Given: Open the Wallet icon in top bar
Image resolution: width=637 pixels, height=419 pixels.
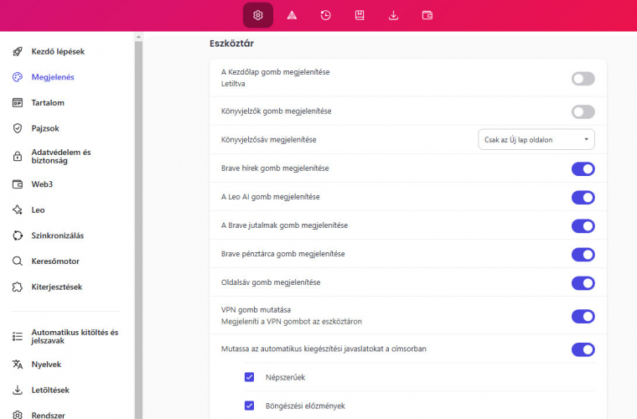Looking at the screenshot, I should pos(427,15).
